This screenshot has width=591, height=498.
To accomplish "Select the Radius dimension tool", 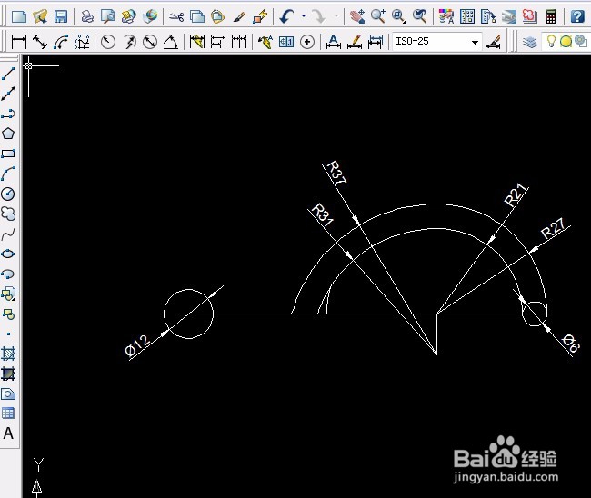I will [x=108, y=42].
